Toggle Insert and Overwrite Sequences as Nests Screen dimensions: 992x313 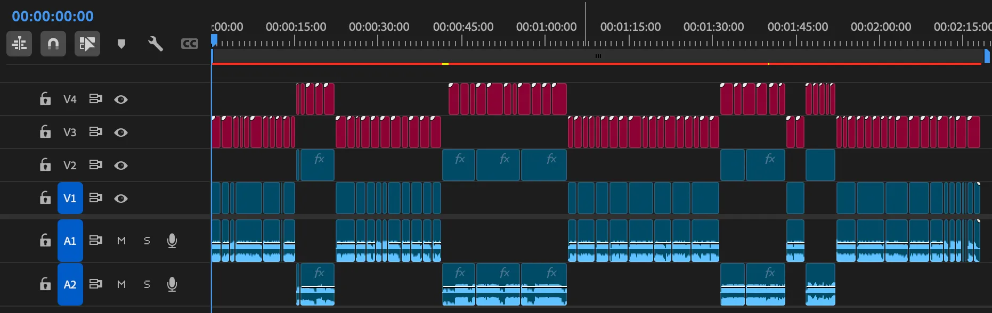pyautogui.click(x=19, y=44)
